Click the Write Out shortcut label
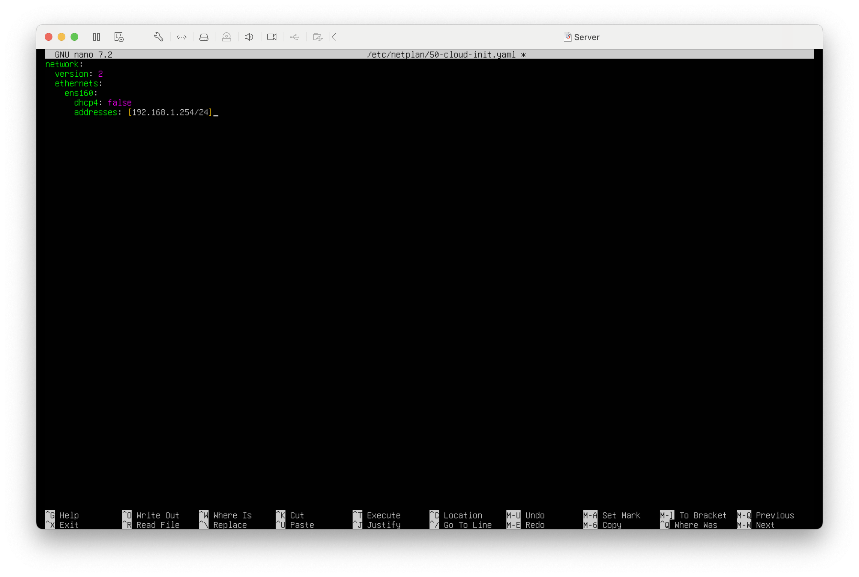The width and height of the screenshot is (859, 577). [x=157, y=515]
